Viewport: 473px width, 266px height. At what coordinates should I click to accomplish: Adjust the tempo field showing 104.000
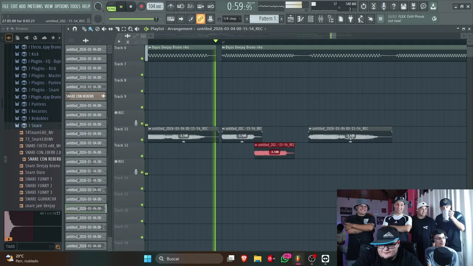(x=155, y=6)
